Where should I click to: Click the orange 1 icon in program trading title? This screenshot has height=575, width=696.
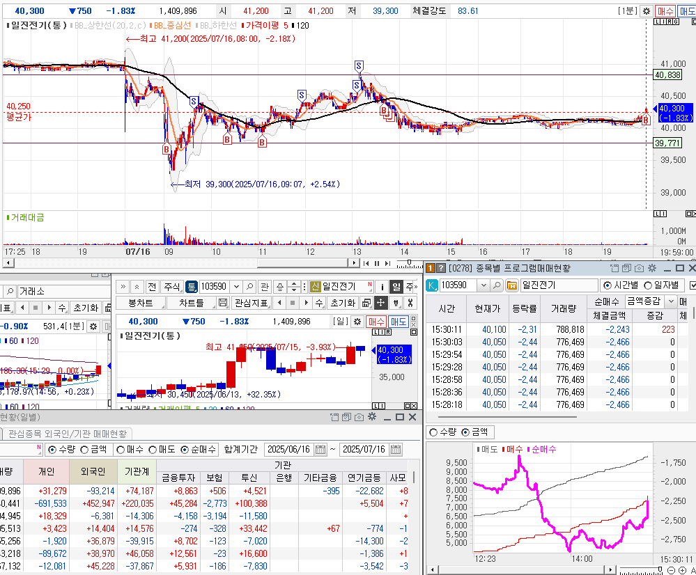click(430, 268)
